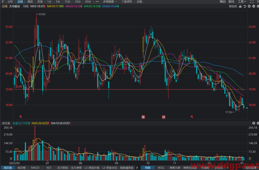
Task: Select the 日线 daily chart tab
Action: 20,2
